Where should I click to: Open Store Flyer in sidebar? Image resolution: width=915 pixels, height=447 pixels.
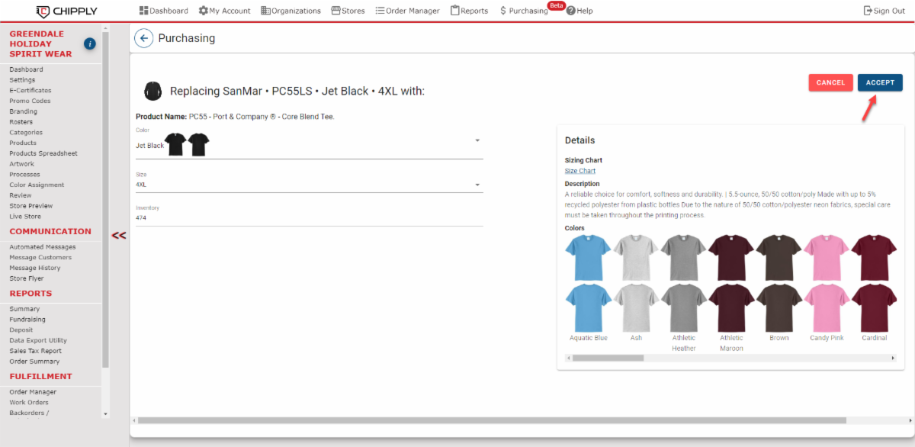pos(27,278)
